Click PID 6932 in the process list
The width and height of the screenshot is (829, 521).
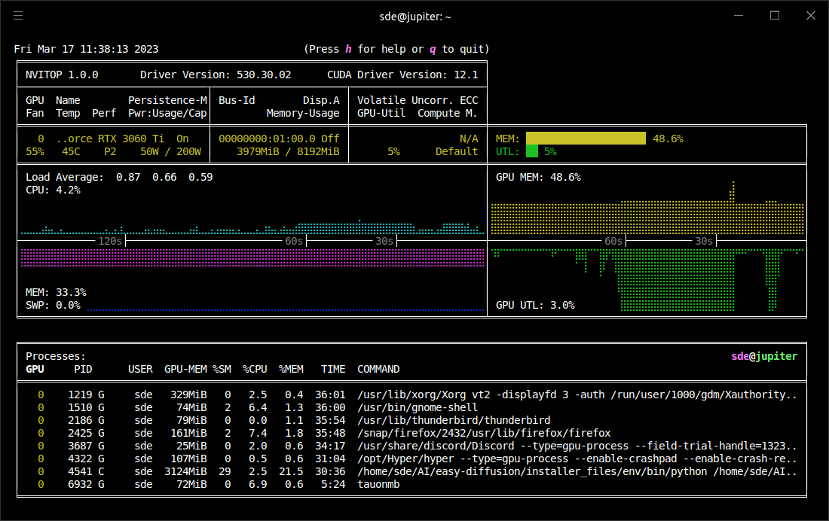pyautogui.click(x=80, y=484)
